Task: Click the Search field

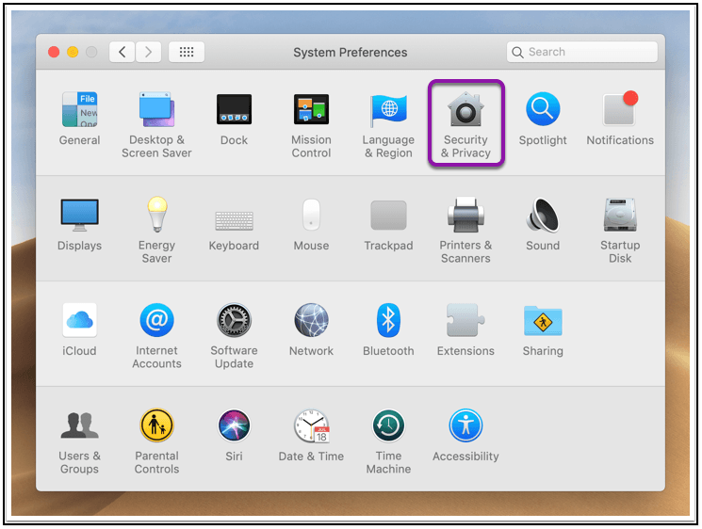Action: click(x=580, y=53)
